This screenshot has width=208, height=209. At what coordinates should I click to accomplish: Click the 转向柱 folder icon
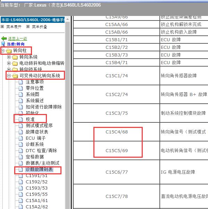tap(9, 51)
